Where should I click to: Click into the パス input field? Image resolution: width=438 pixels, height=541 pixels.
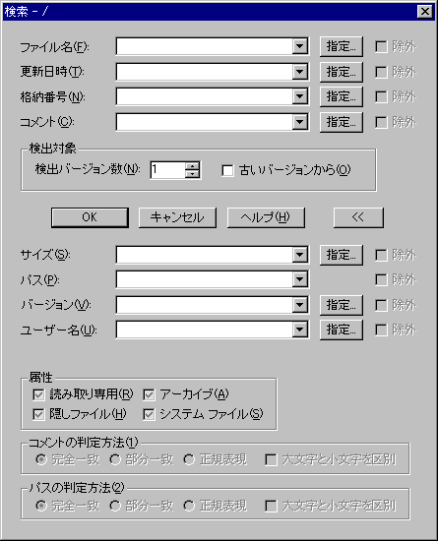pos(205,279)
